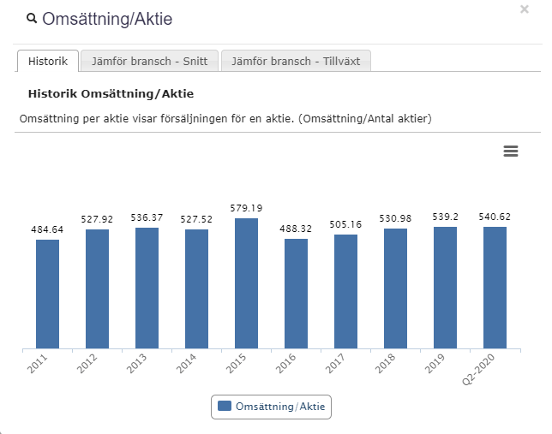
Task: Click the 2013 bar showing 536.37
Action: 147,288
